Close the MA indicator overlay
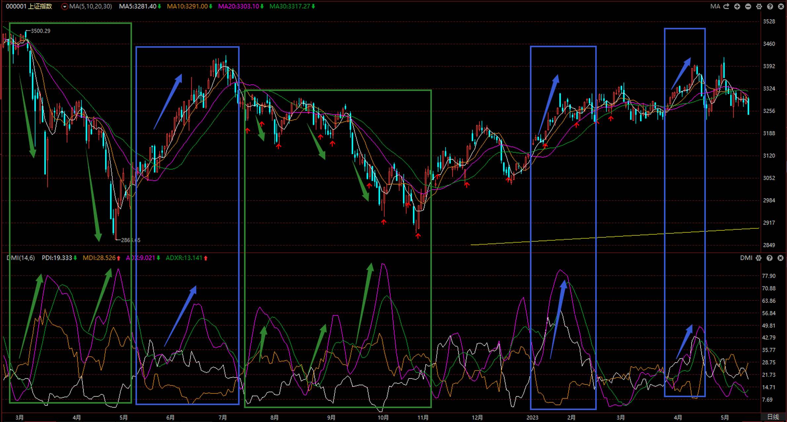The image size is (787, 422). click(781, 6)
